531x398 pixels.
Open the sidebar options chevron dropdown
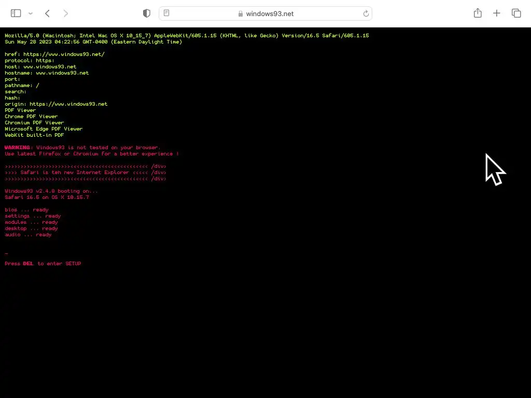pyautogui.click(x=31, y=13)
